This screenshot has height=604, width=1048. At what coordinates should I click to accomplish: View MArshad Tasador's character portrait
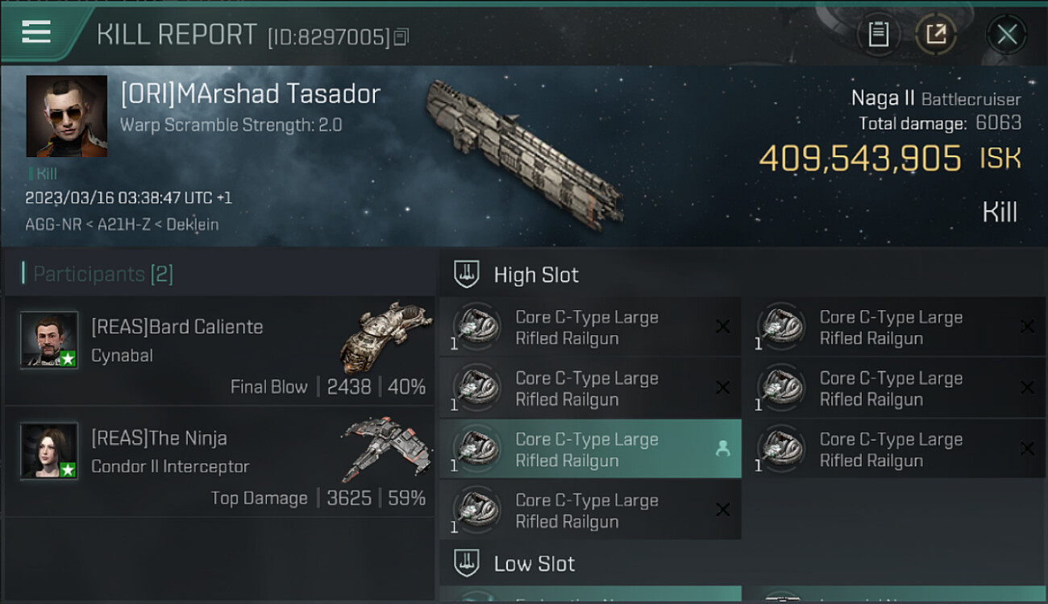[67, 116]
